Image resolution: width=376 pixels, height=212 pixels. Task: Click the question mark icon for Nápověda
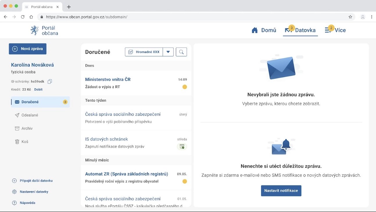coord(14,203)
